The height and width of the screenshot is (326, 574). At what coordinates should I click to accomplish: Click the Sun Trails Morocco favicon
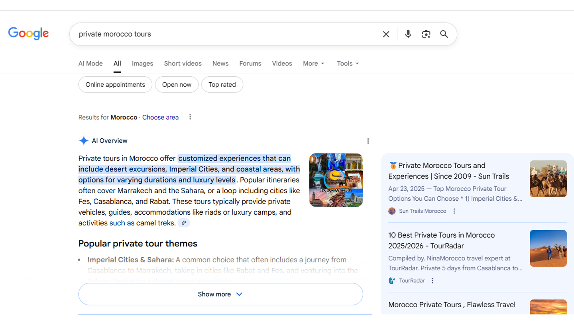point(392,211)
